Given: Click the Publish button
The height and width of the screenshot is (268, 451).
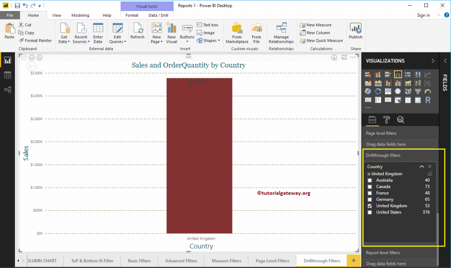Looking at the screenshot, I should click(355, 31).
